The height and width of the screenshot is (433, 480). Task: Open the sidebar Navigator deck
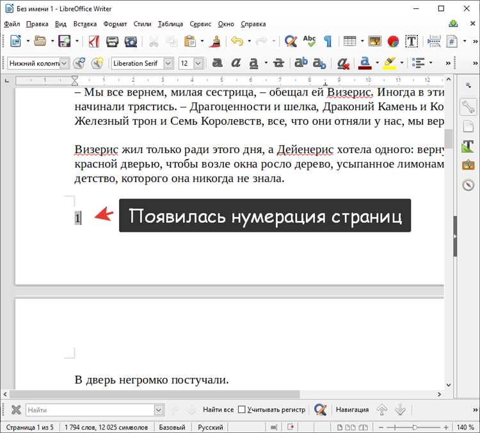(x=468, y=184)
